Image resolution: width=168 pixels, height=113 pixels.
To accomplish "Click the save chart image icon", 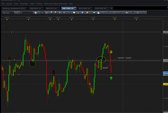I will [x=94, y=13].
